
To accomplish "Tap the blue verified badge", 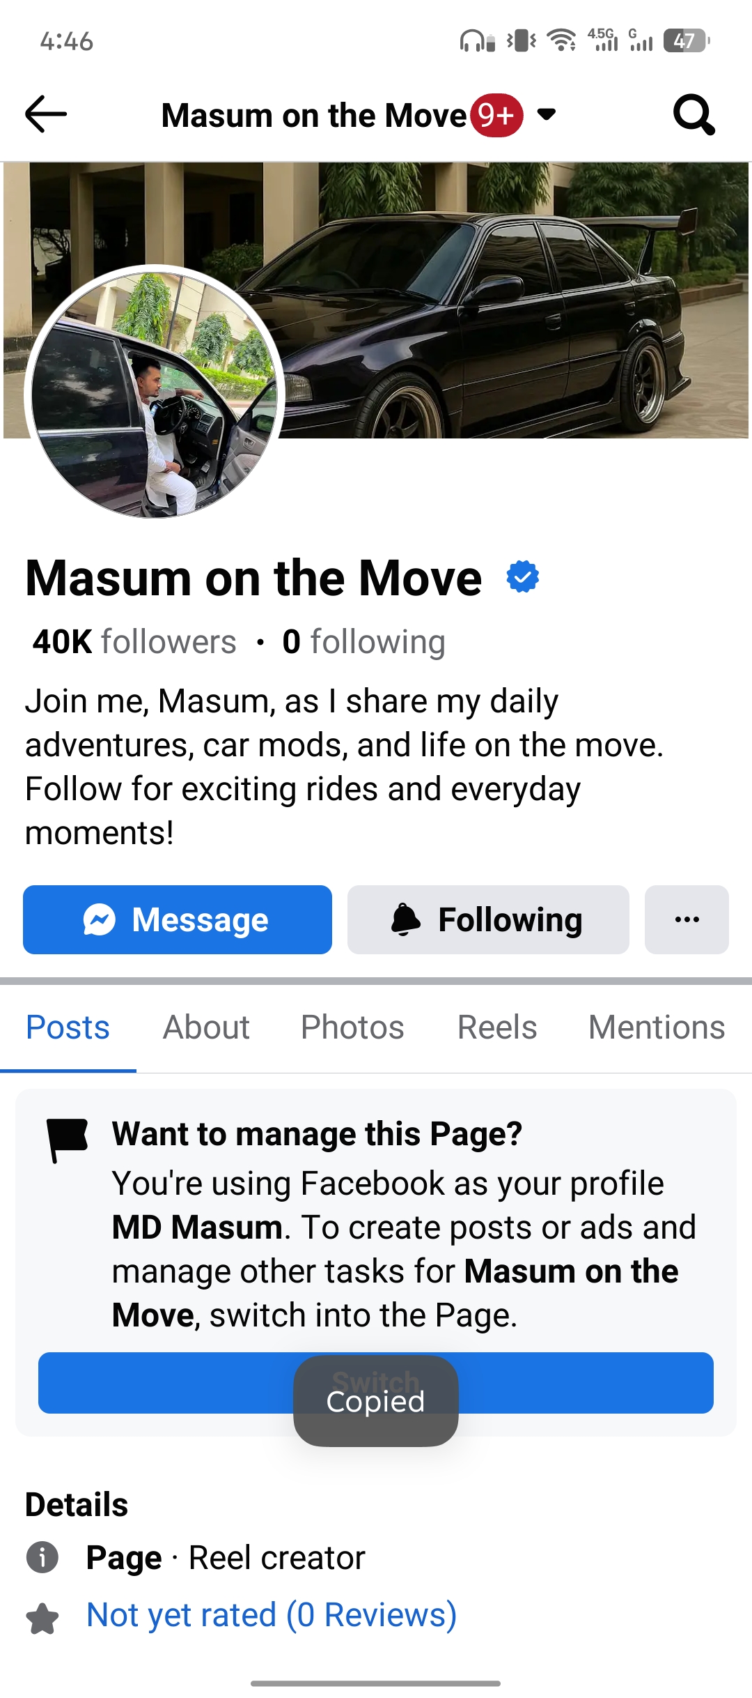I will pyautogui.click(x=522, y=577).
